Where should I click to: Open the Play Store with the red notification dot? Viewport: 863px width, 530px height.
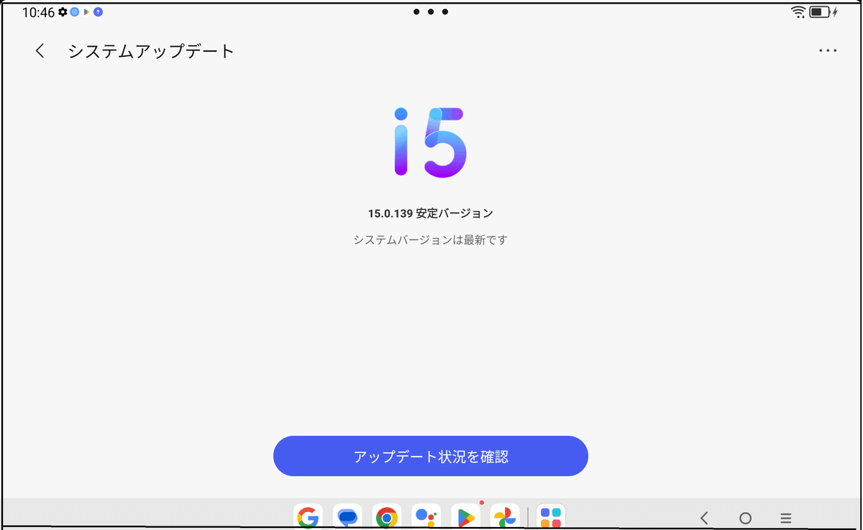point(466,516)
